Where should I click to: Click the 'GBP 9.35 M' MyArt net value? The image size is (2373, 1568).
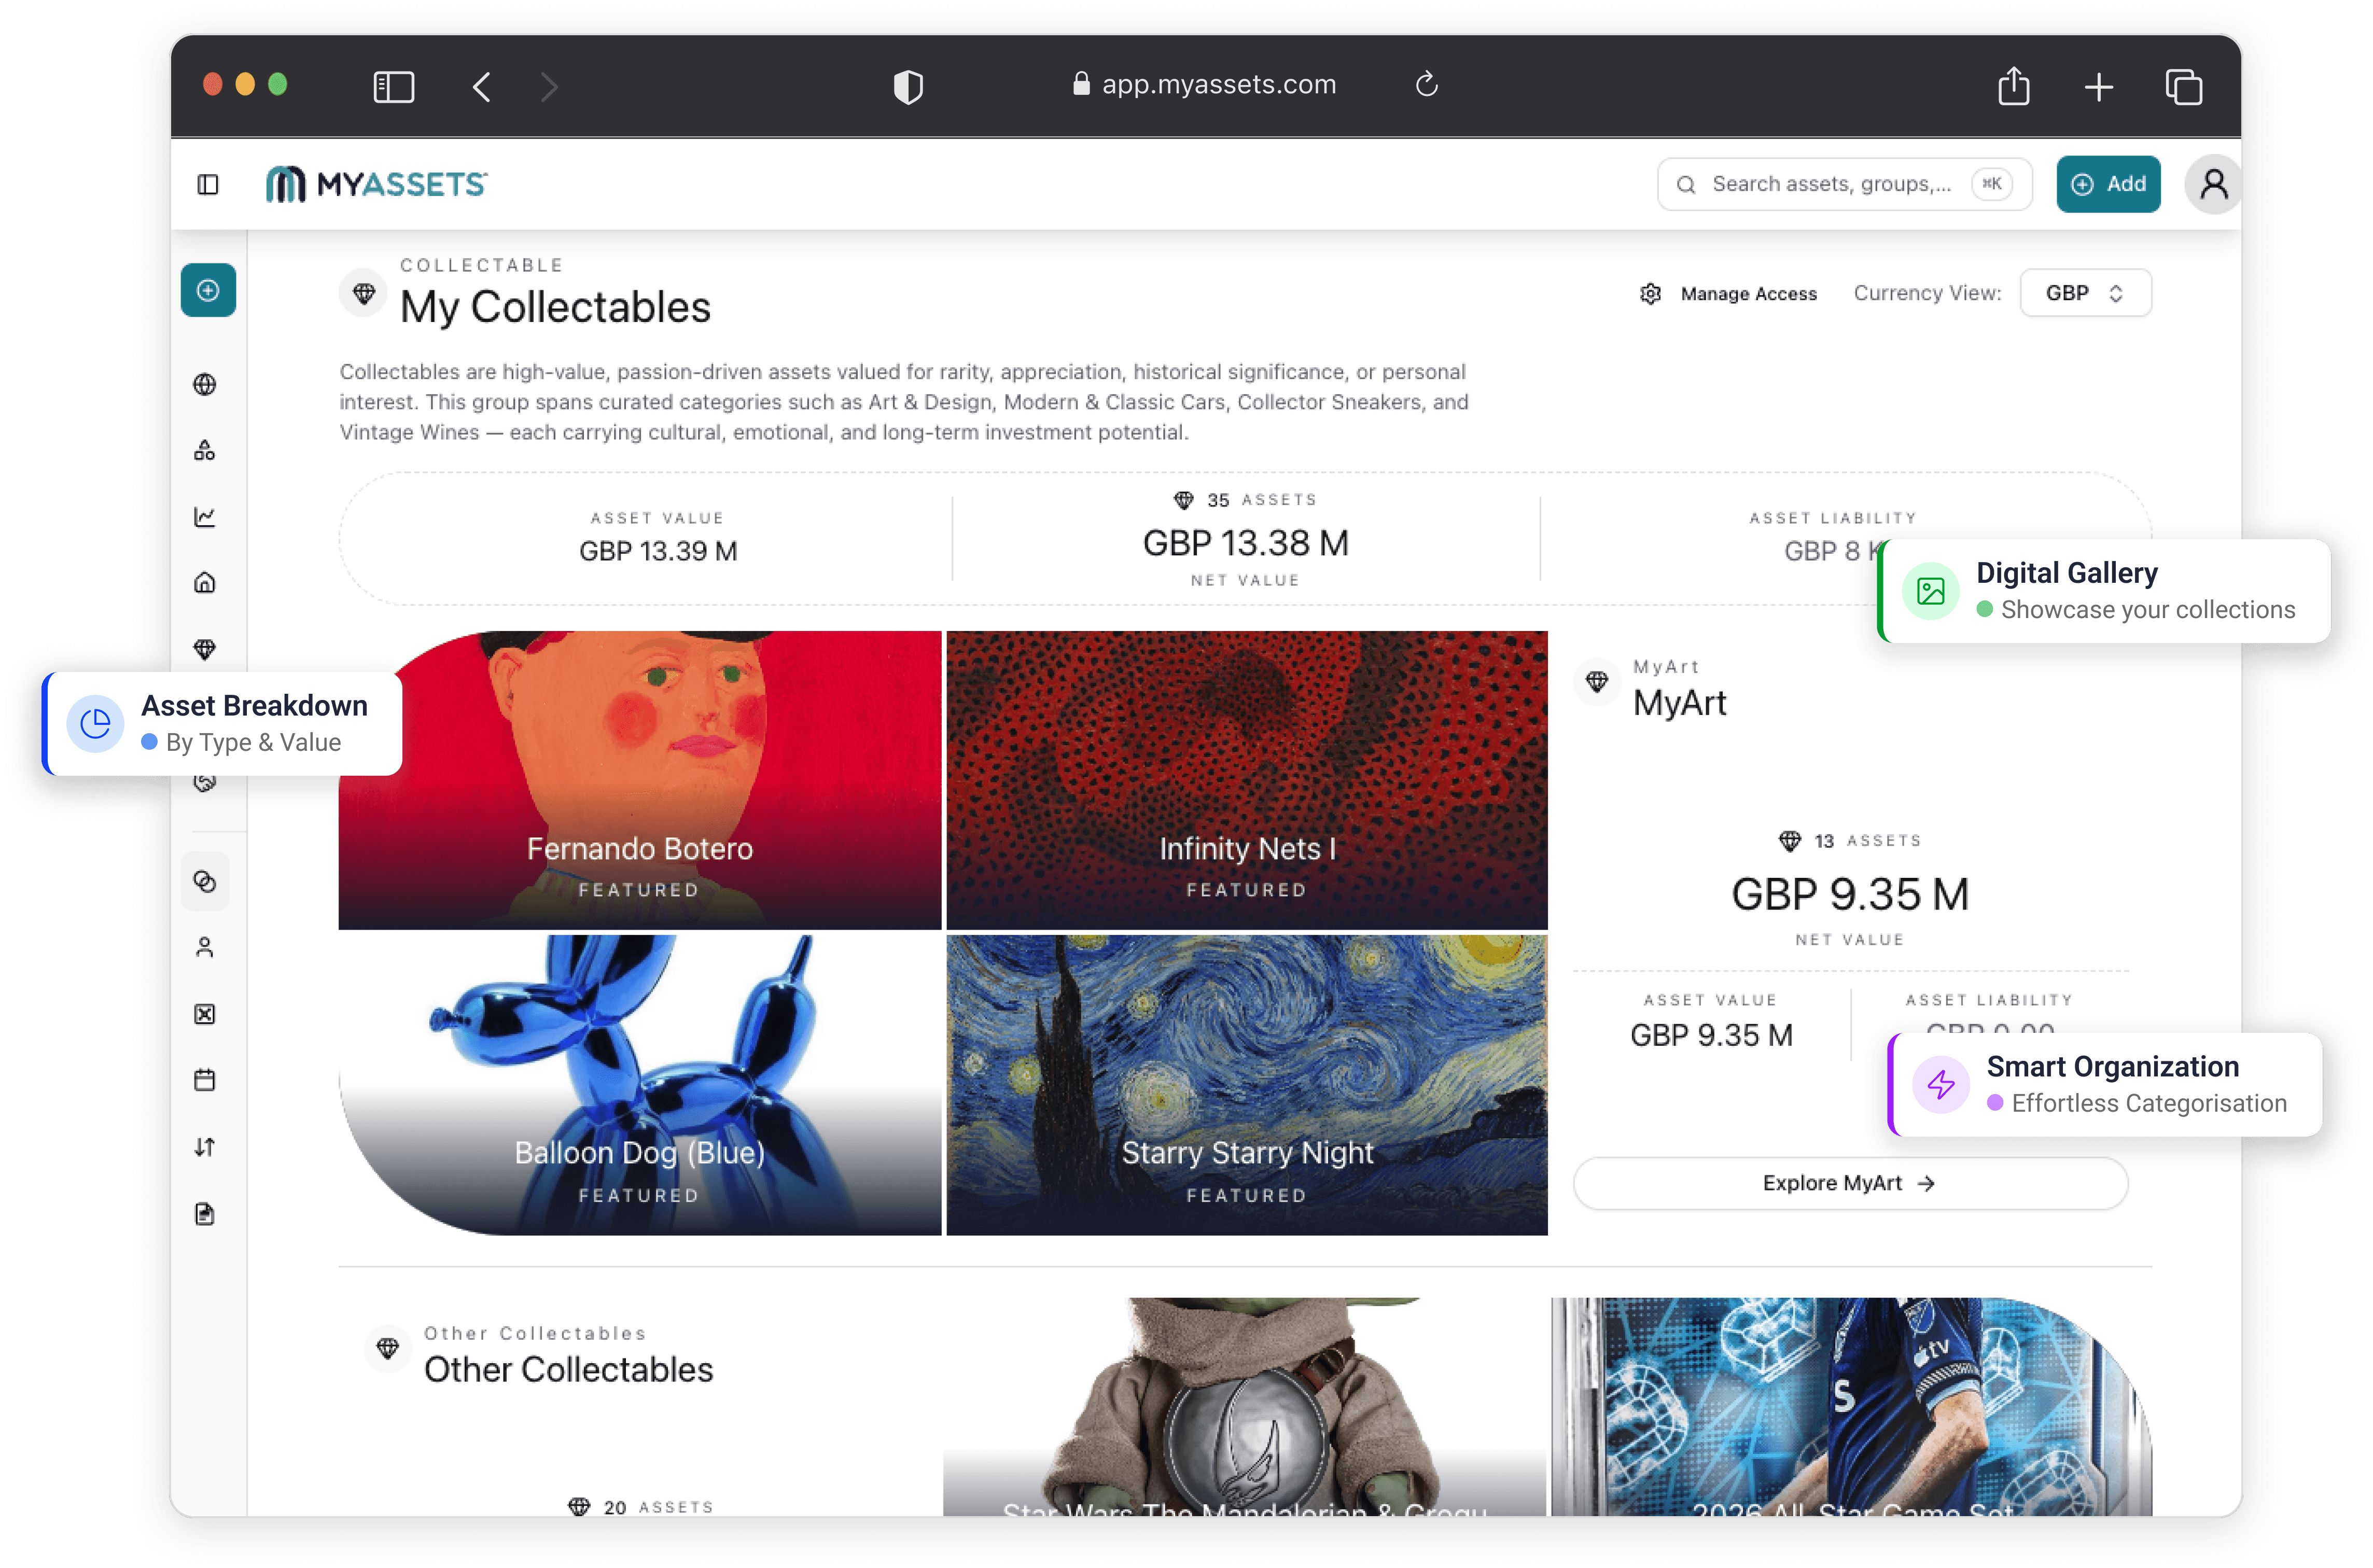point(1850,894)
